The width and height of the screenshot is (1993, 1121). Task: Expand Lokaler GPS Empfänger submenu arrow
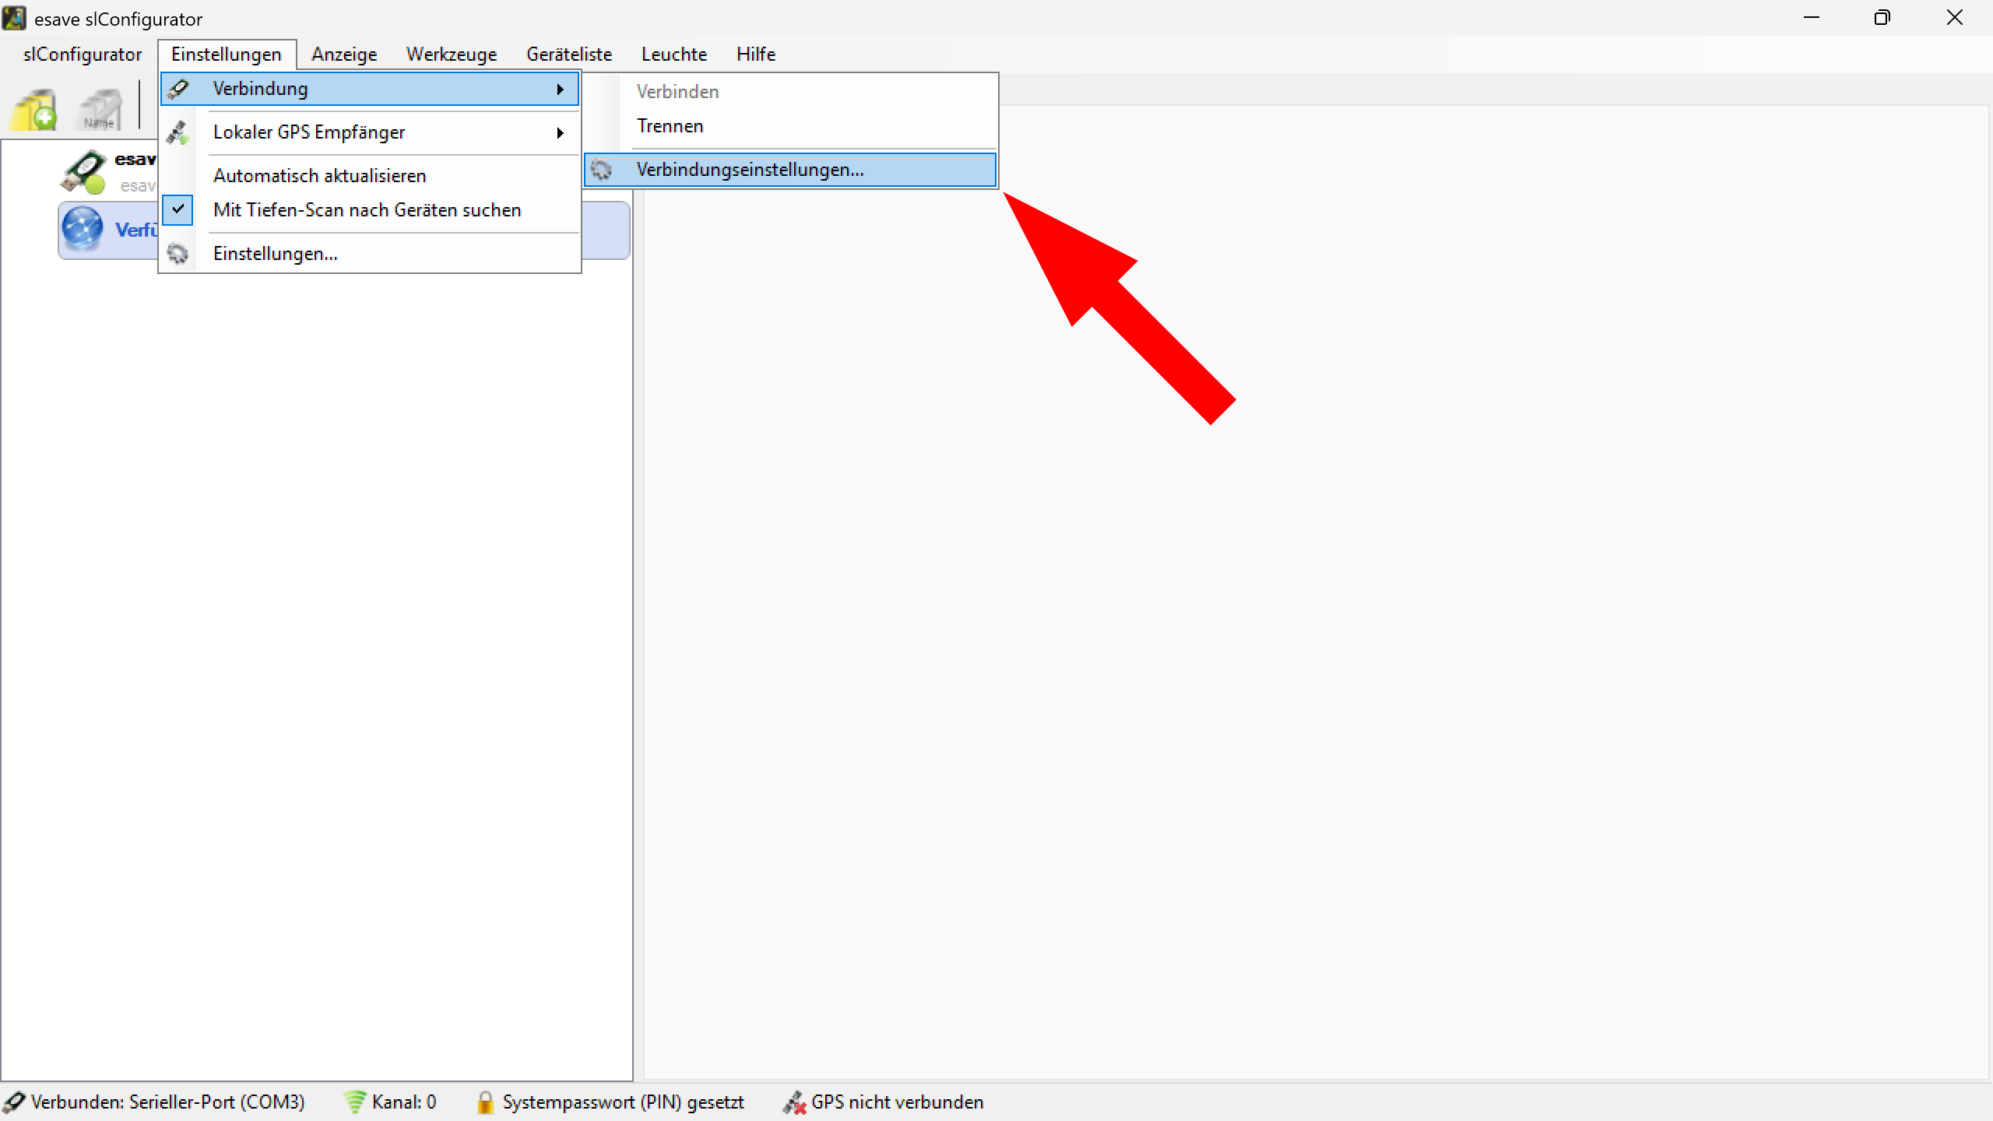560,133
